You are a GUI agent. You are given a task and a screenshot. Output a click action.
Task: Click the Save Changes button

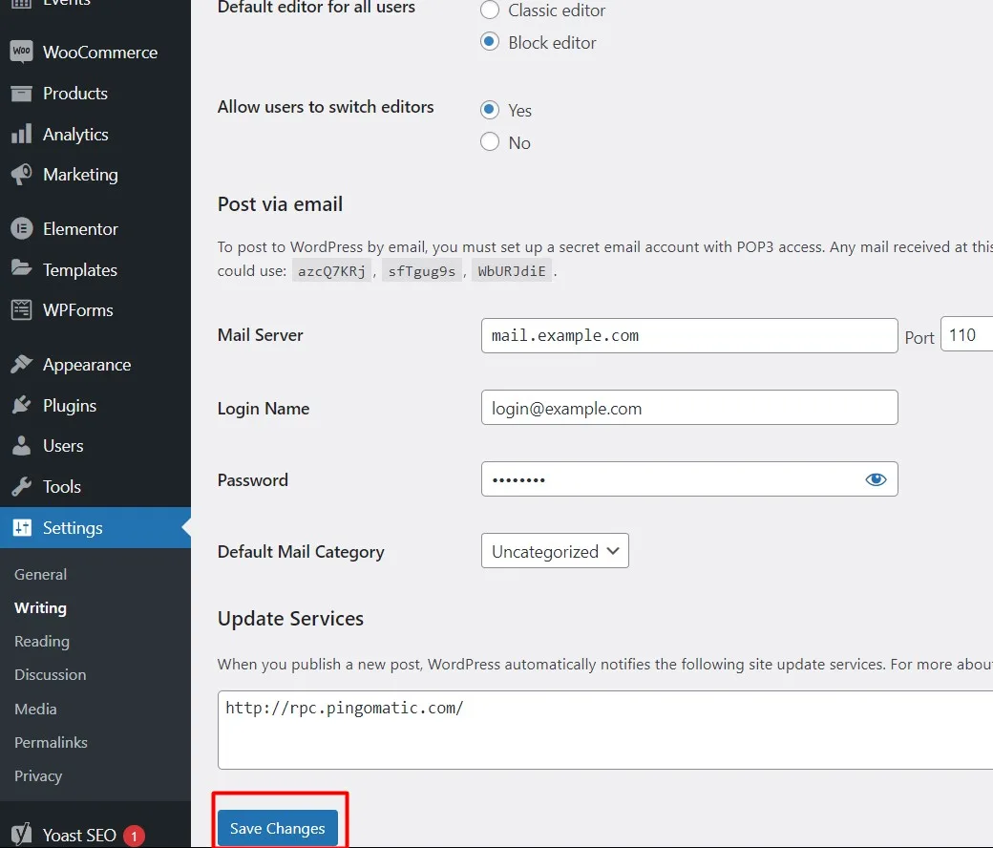click(278, 828)
